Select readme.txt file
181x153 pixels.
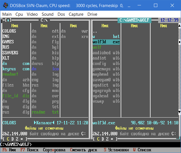(x=45, y=112)
